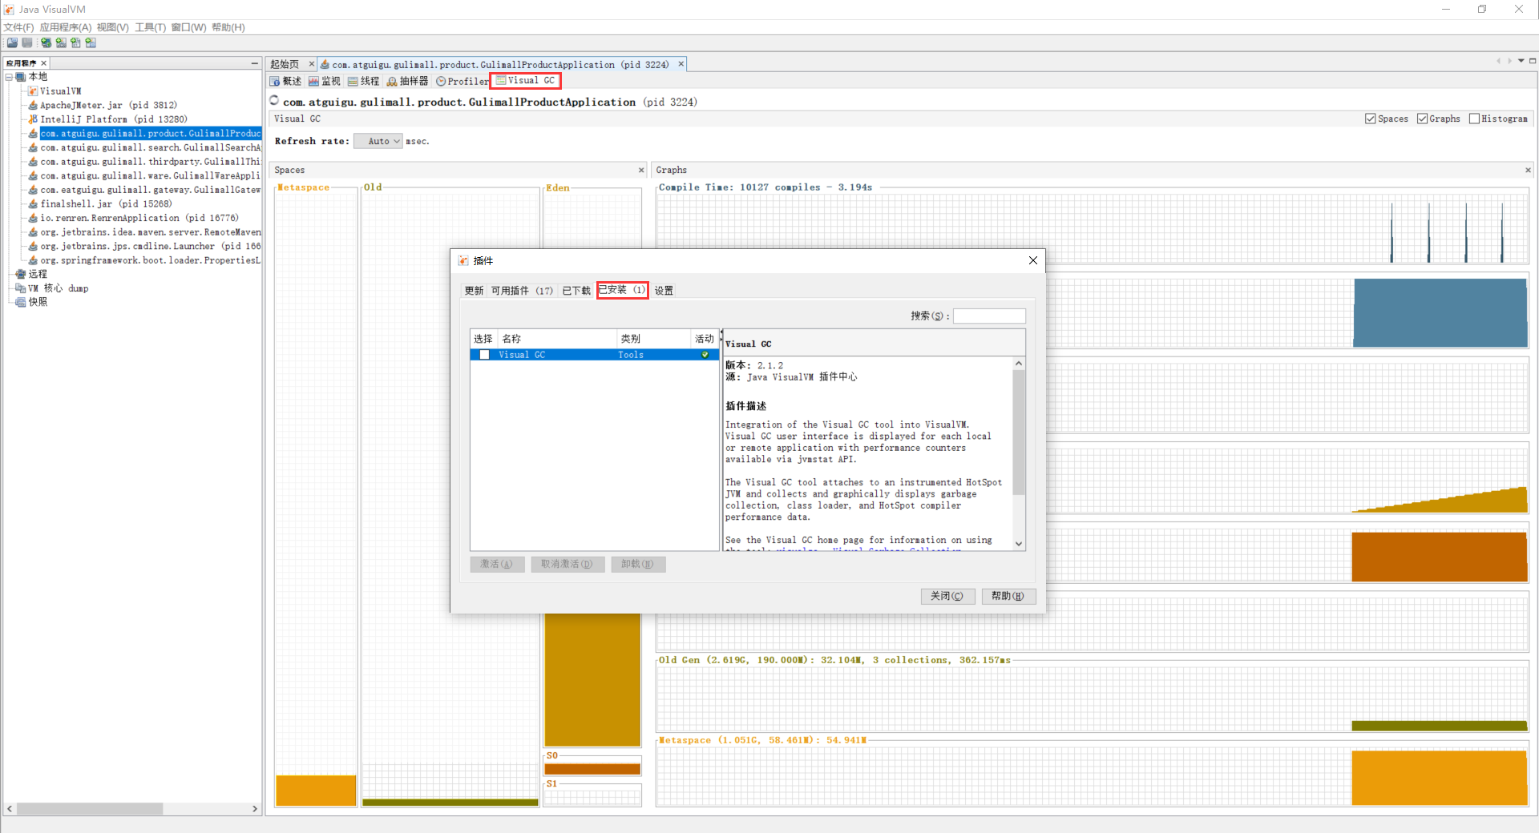
Task: Check the Visual GC plugin selection box
Action: 484,355
